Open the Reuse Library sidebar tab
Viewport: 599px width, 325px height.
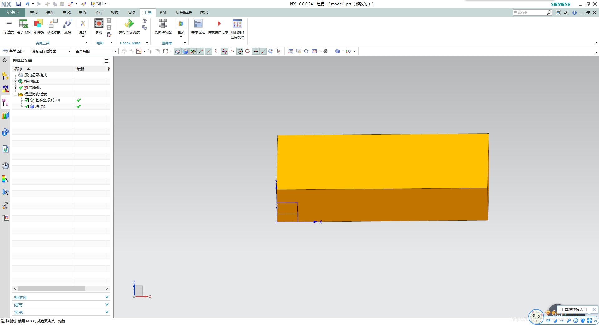5,115
